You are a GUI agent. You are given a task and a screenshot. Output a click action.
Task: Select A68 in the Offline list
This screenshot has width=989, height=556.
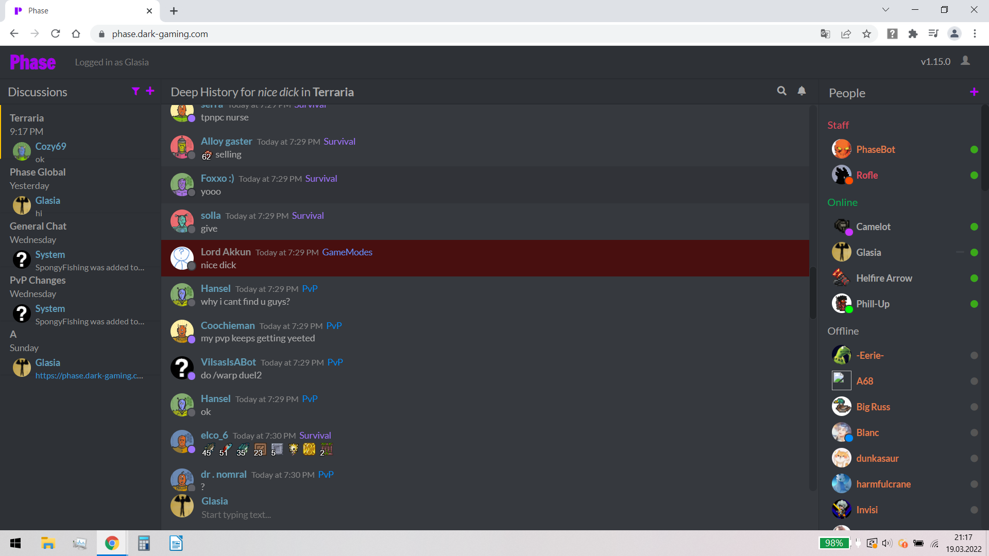coord(864,381)
